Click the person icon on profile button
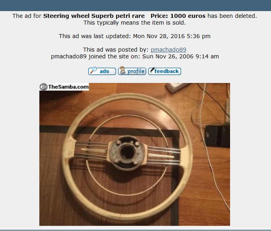Viewport: 271px width, 231px height. coord(122,70)
